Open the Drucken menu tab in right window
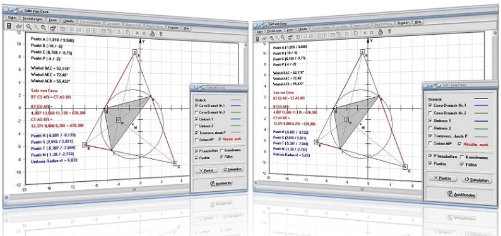 (x=403, y=23)
